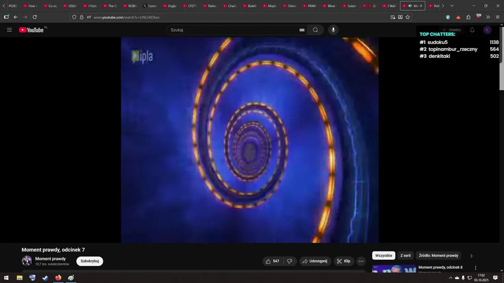504x283 pixels.
Task: Open options for Moment prawdy, odcinek 8
Action: tap(475, 268)
